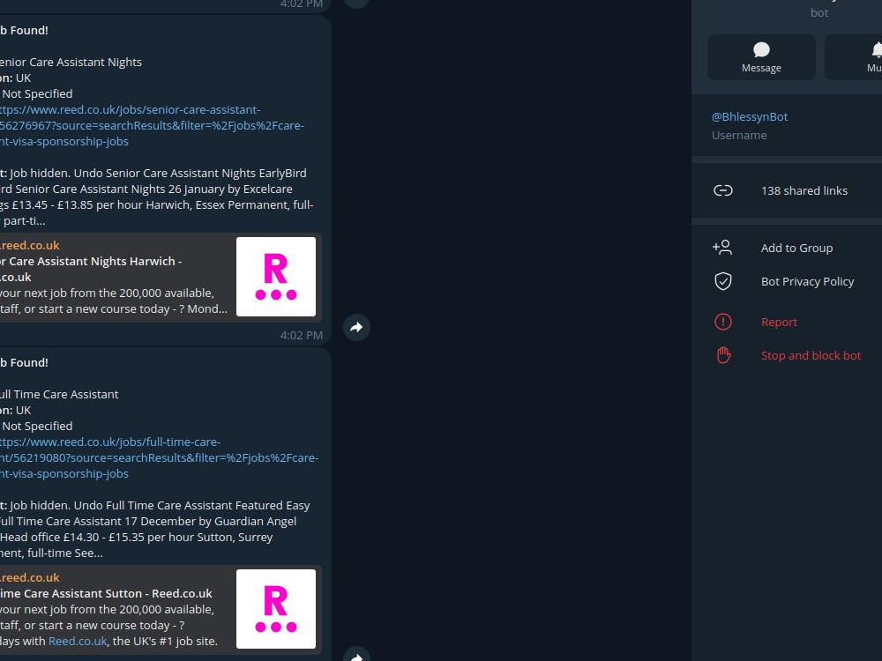Click the shared links chain icon
Viewport: 882px width, 661px height.
coord(723,190)
